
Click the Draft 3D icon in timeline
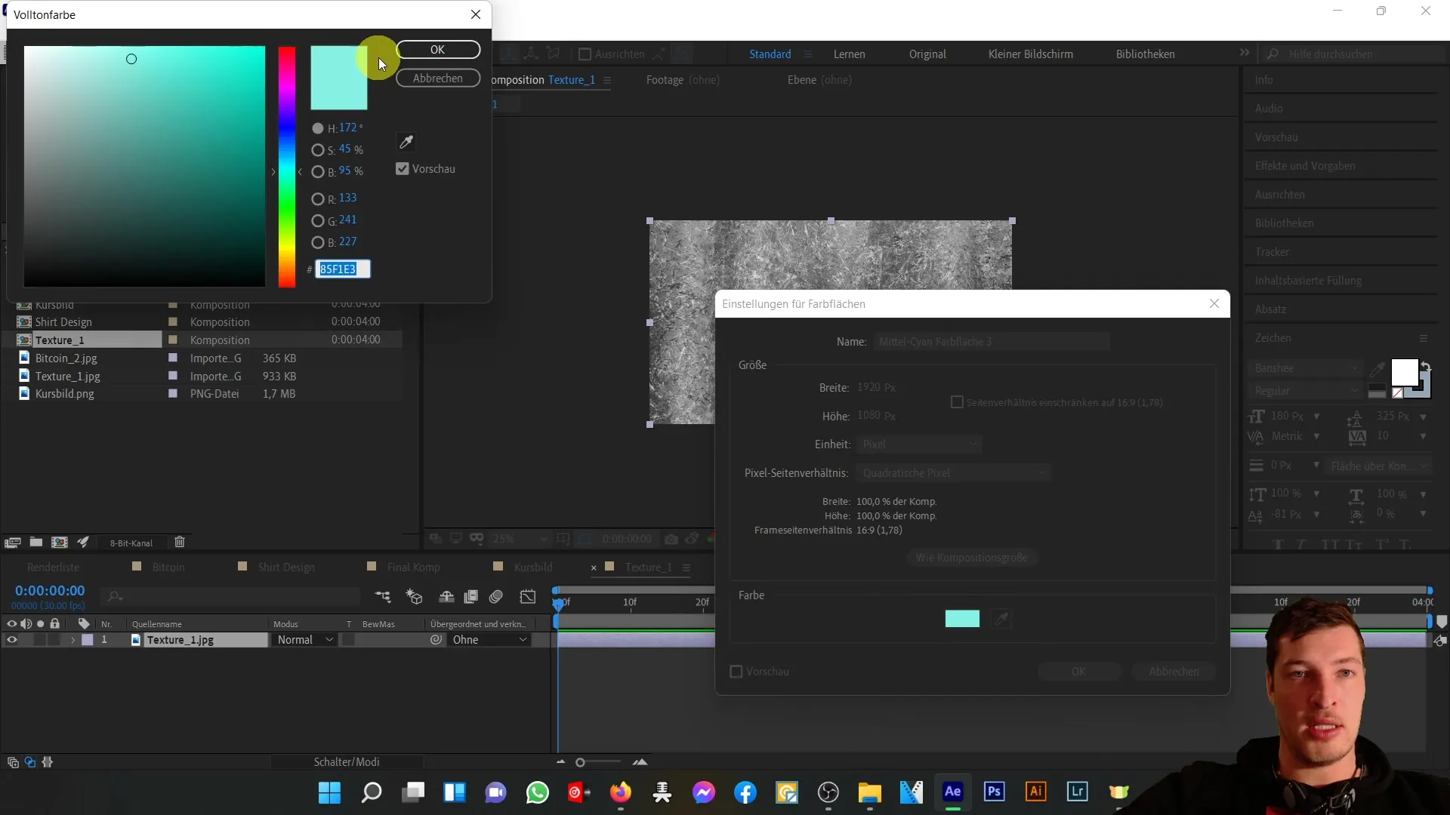pos(414,597)
